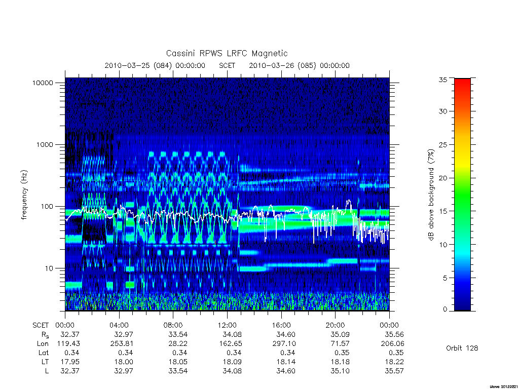Click the 'L' row label
The width and height of the screenshot is (519, 389).
pos(47,371)
